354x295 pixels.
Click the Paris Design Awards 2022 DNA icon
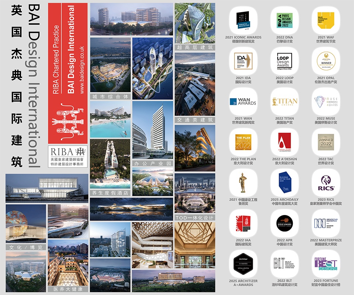(284, 20)
